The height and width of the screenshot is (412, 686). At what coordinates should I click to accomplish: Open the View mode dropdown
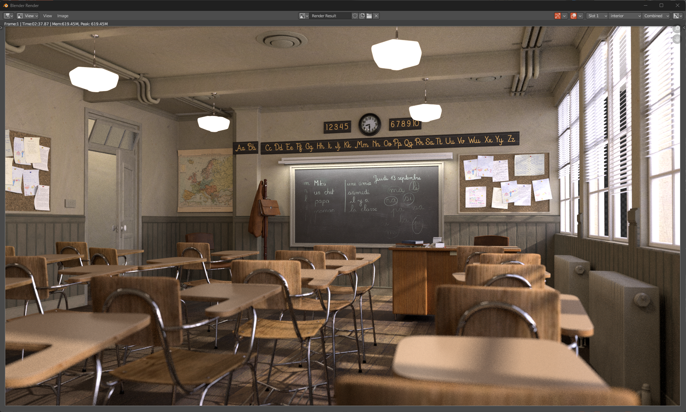(x=27, y=16)
